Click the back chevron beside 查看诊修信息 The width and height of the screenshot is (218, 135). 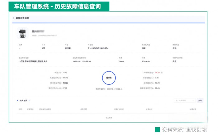point(13,18)
